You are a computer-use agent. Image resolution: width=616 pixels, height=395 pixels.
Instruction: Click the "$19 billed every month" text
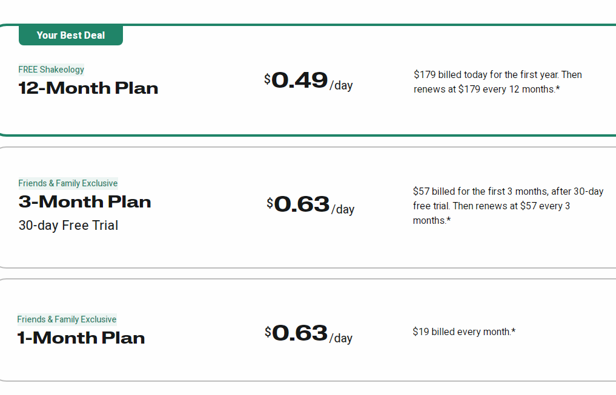coord(464,331)
